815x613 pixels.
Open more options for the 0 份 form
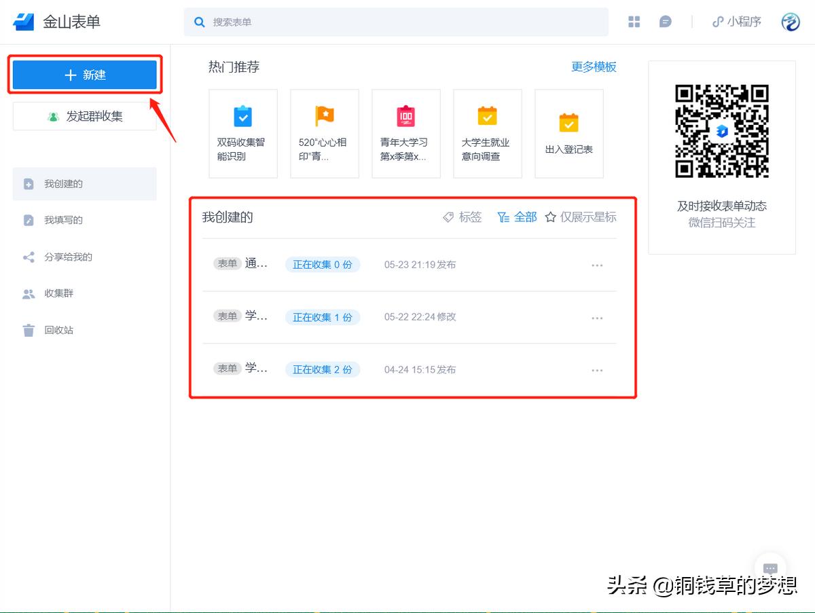[597, 265]
